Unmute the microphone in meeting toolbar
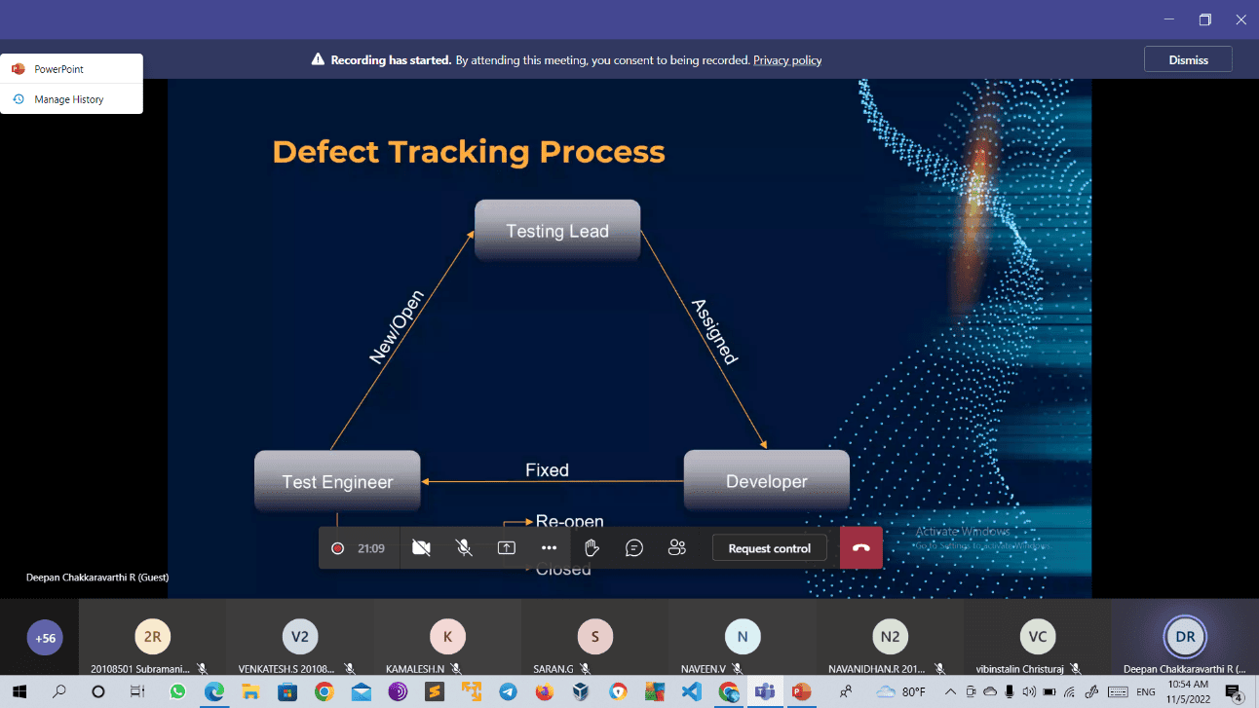 [x=465, y=548]
